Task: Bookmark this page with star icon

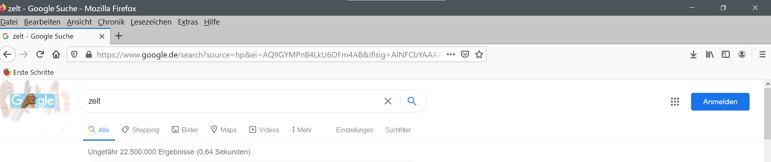Action: [x=479, y=54]
